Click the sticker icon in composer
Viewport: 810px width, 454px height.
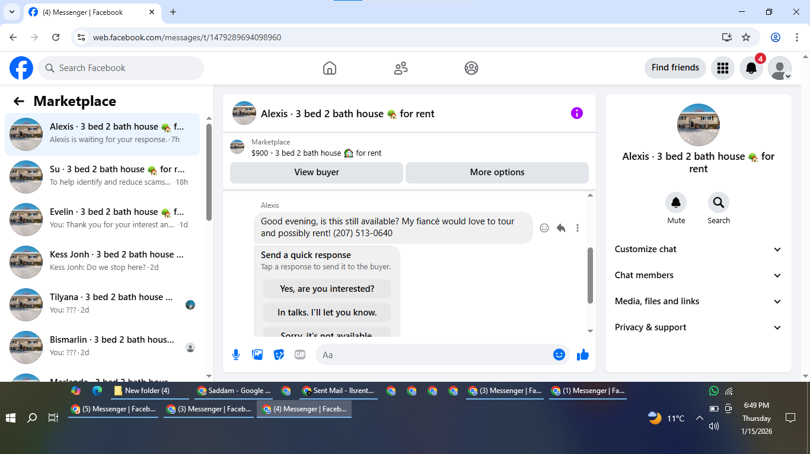[x=279, y=355]
